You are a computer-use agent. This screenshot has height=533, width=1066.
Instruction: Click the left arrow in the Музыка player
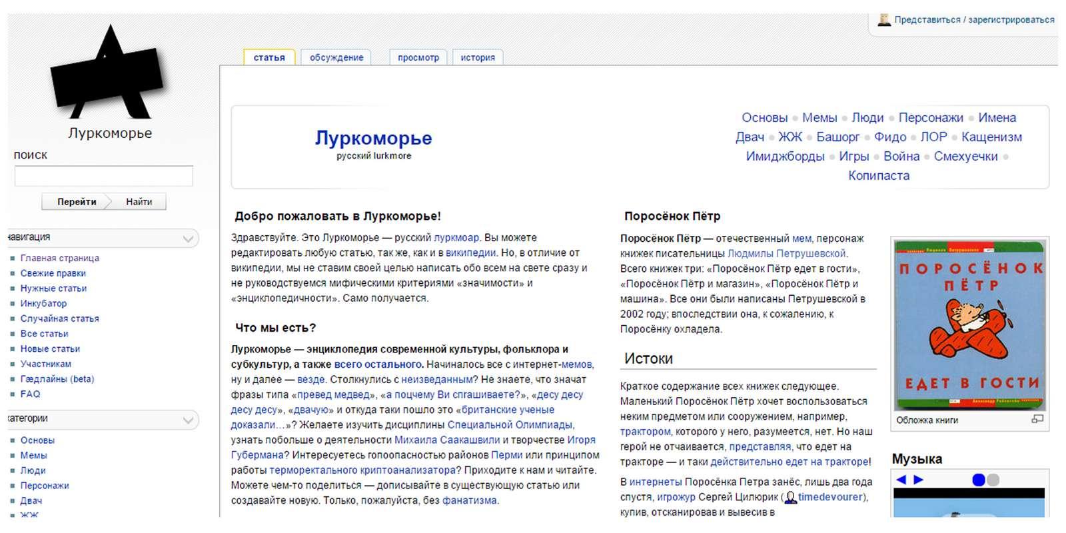click(x=901, y=480)
